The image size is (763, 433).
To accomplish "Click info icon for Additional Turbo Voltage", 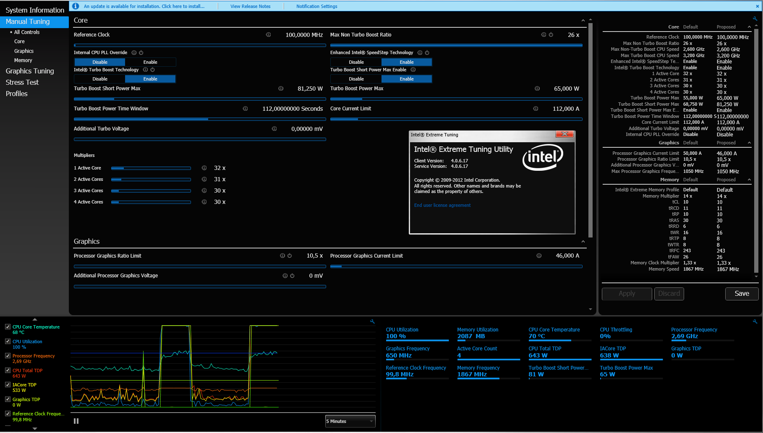I will tap(274, 129).
